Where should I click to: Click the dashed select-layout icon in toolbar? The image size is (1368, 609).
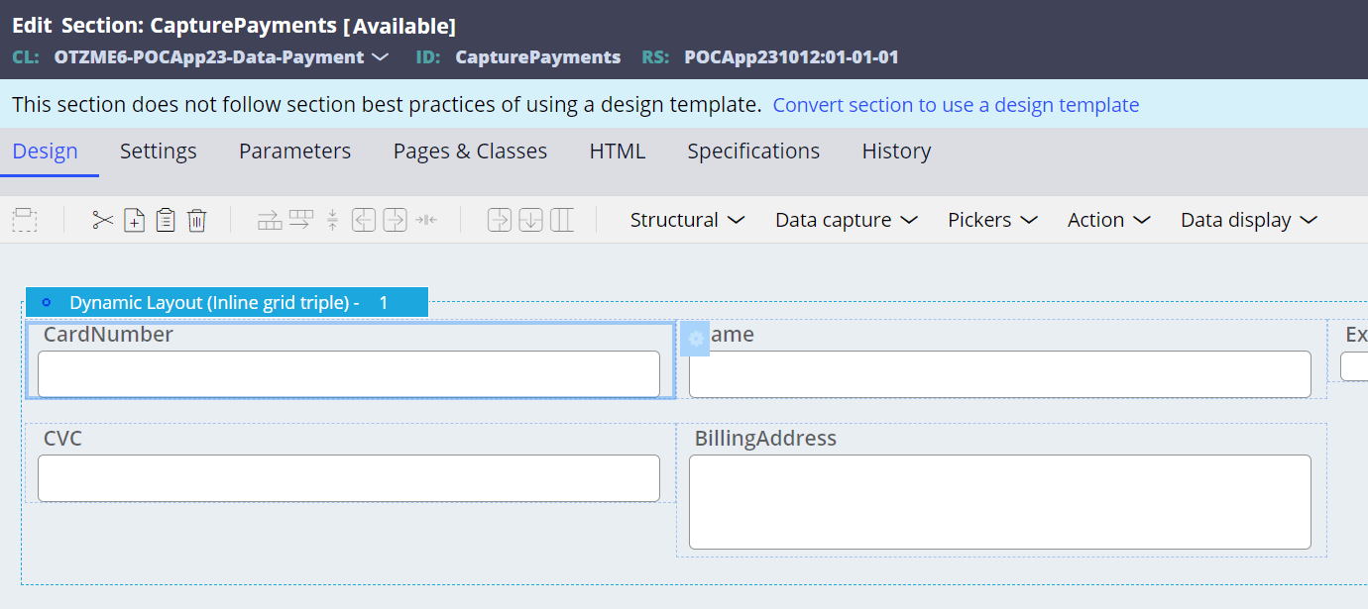click(x=25, y=220)
